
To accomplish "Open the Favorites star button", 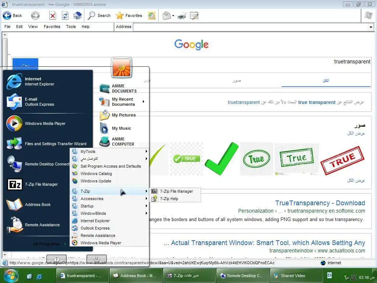I will click(x=129, y=15).
